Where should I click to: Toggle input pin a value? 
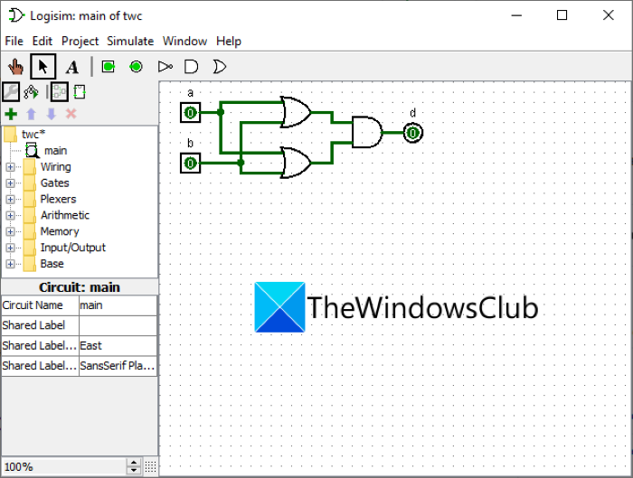tap(190, 113)
